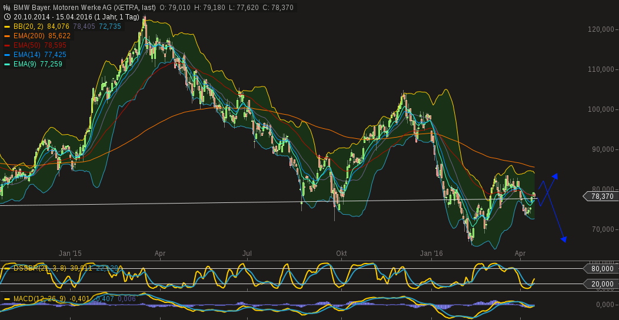619x320 pixels.
Task: Click the Jan '16 time axis label
Action: coord(431,254)
